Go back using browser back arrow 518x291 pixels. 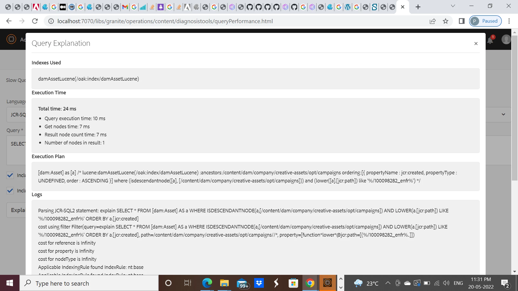pyautogui.click(x=9, y=21)
